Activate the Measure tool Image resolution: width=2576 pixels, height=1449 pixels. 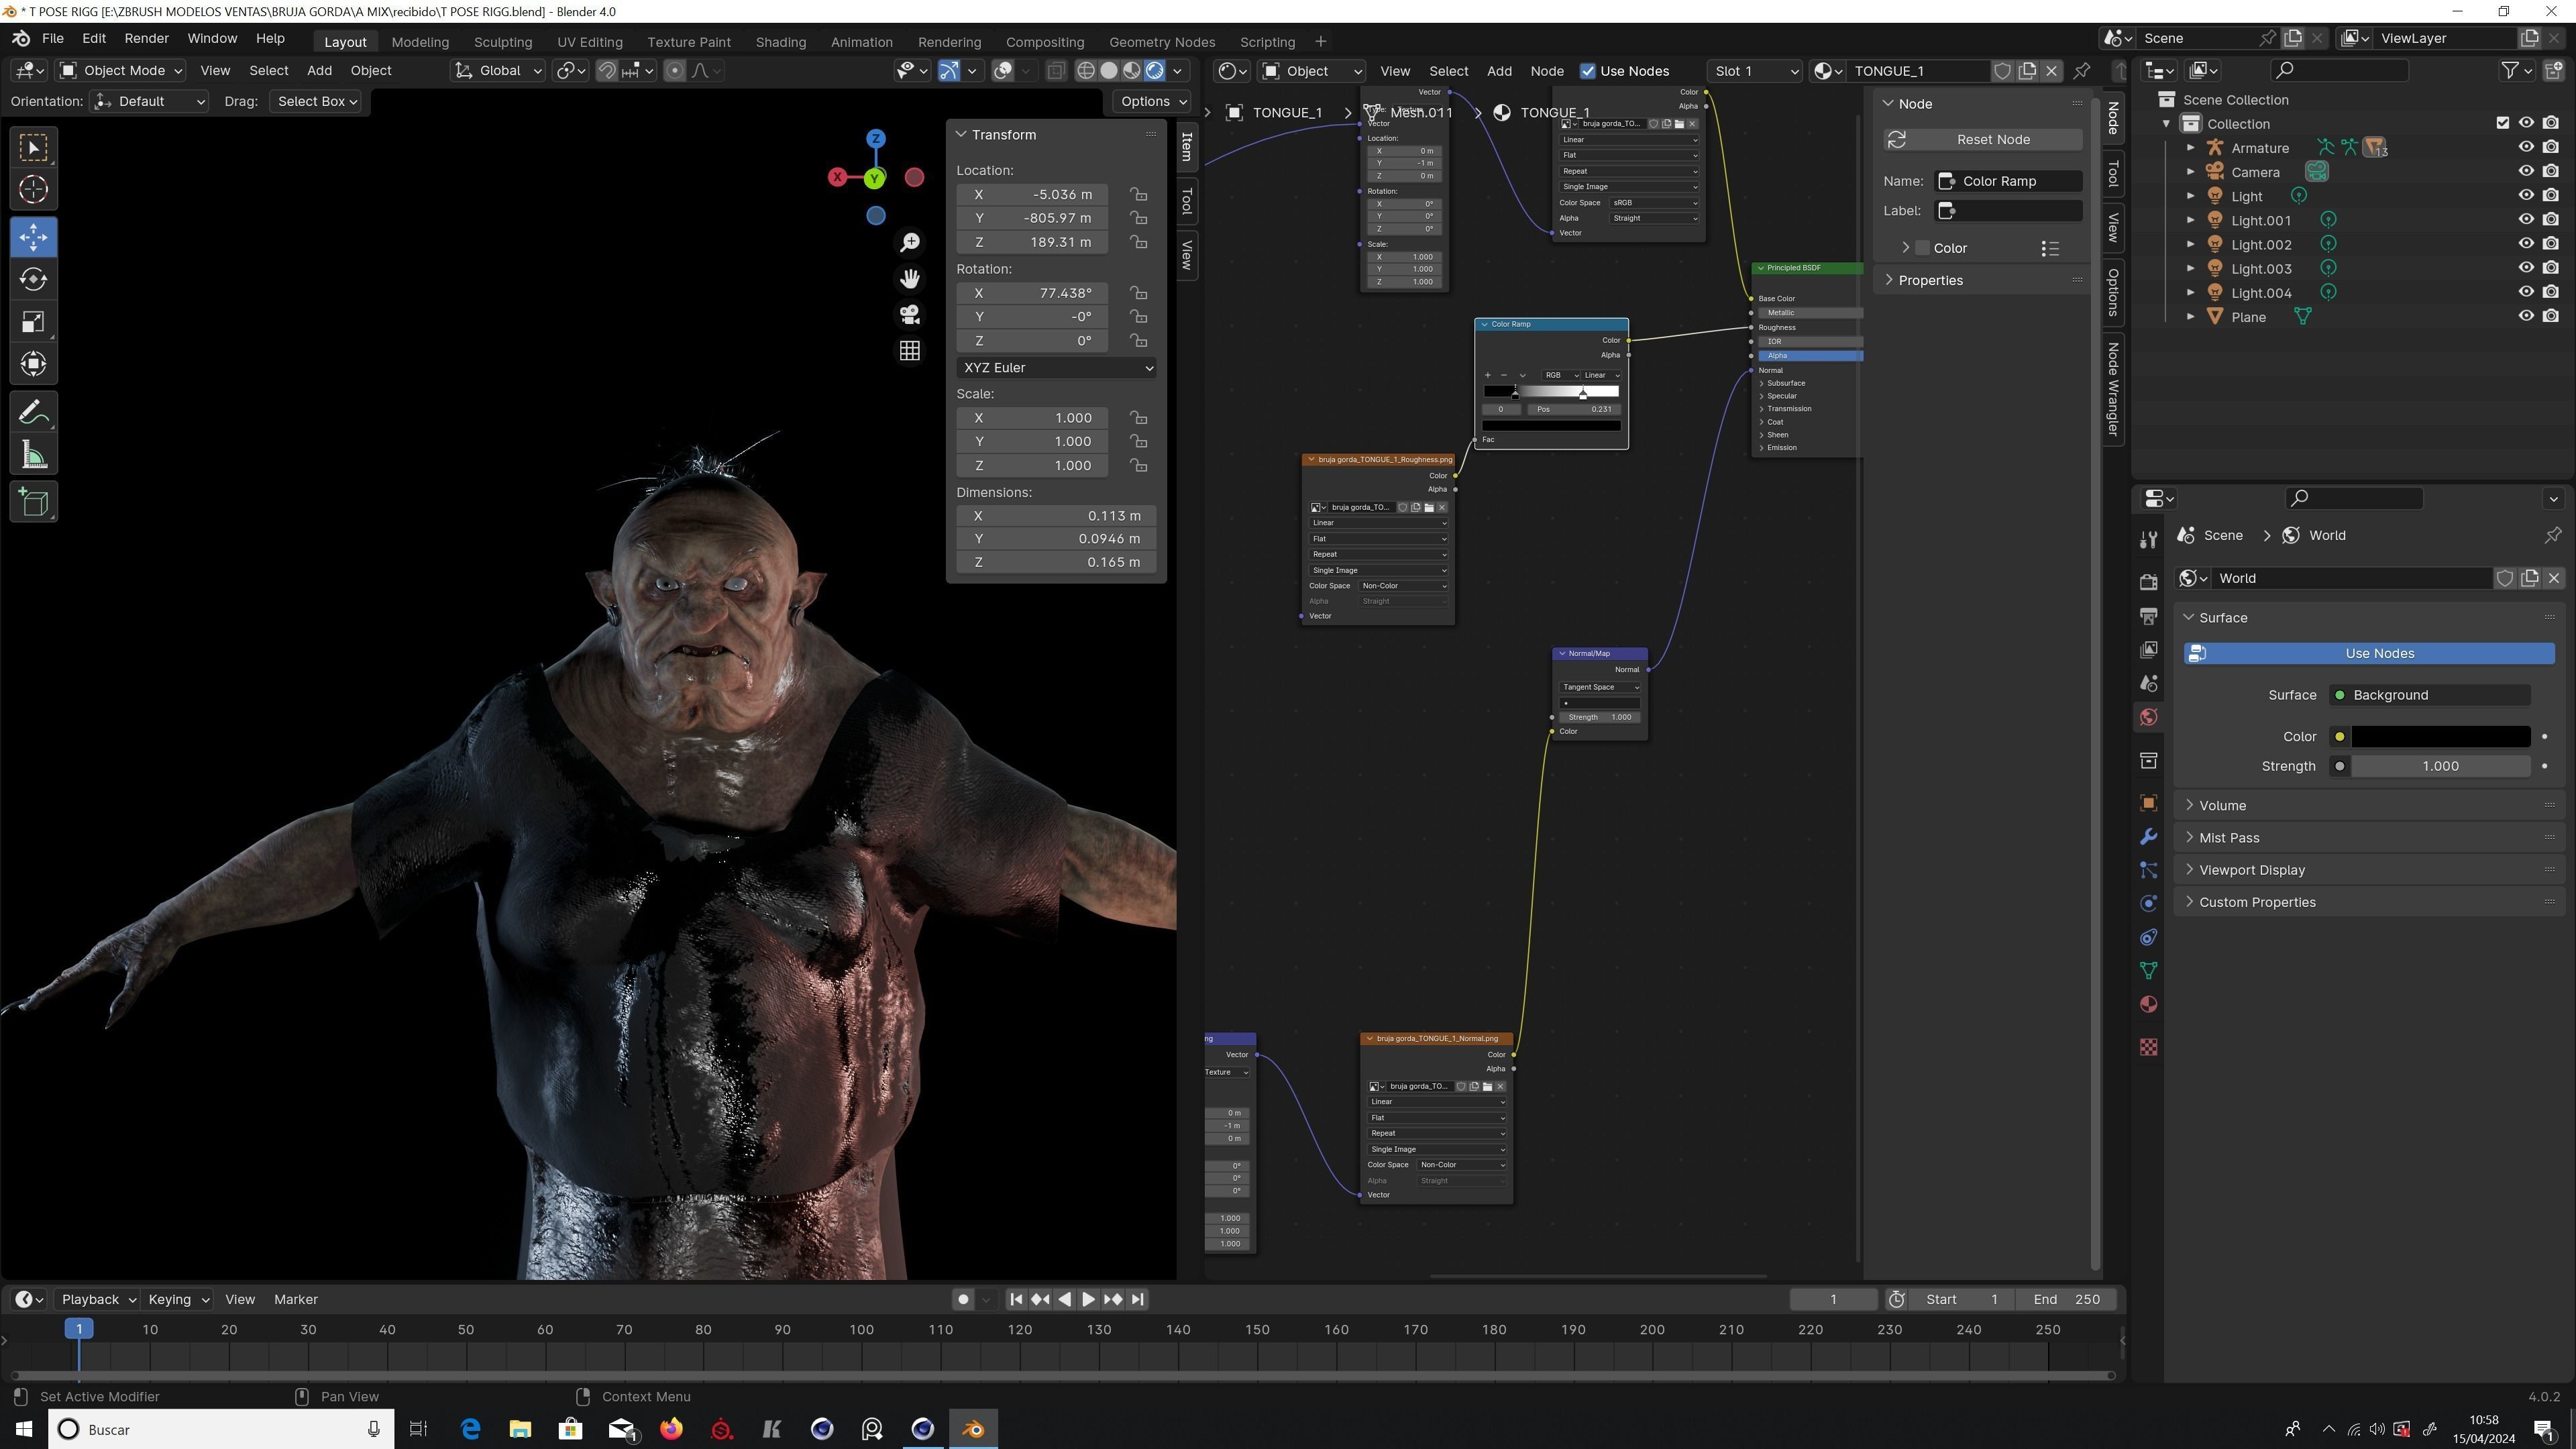pos(33,456)
